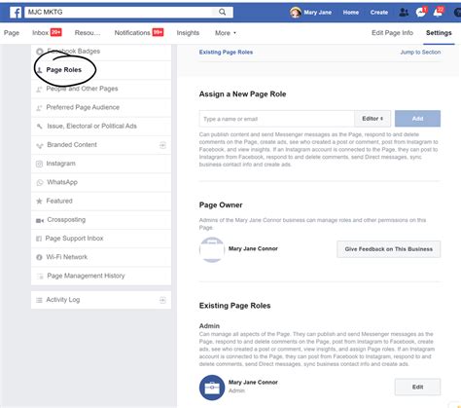The image size is (461, 408).
Task: Click Create in the top bar
Action: tap(379, 13)
